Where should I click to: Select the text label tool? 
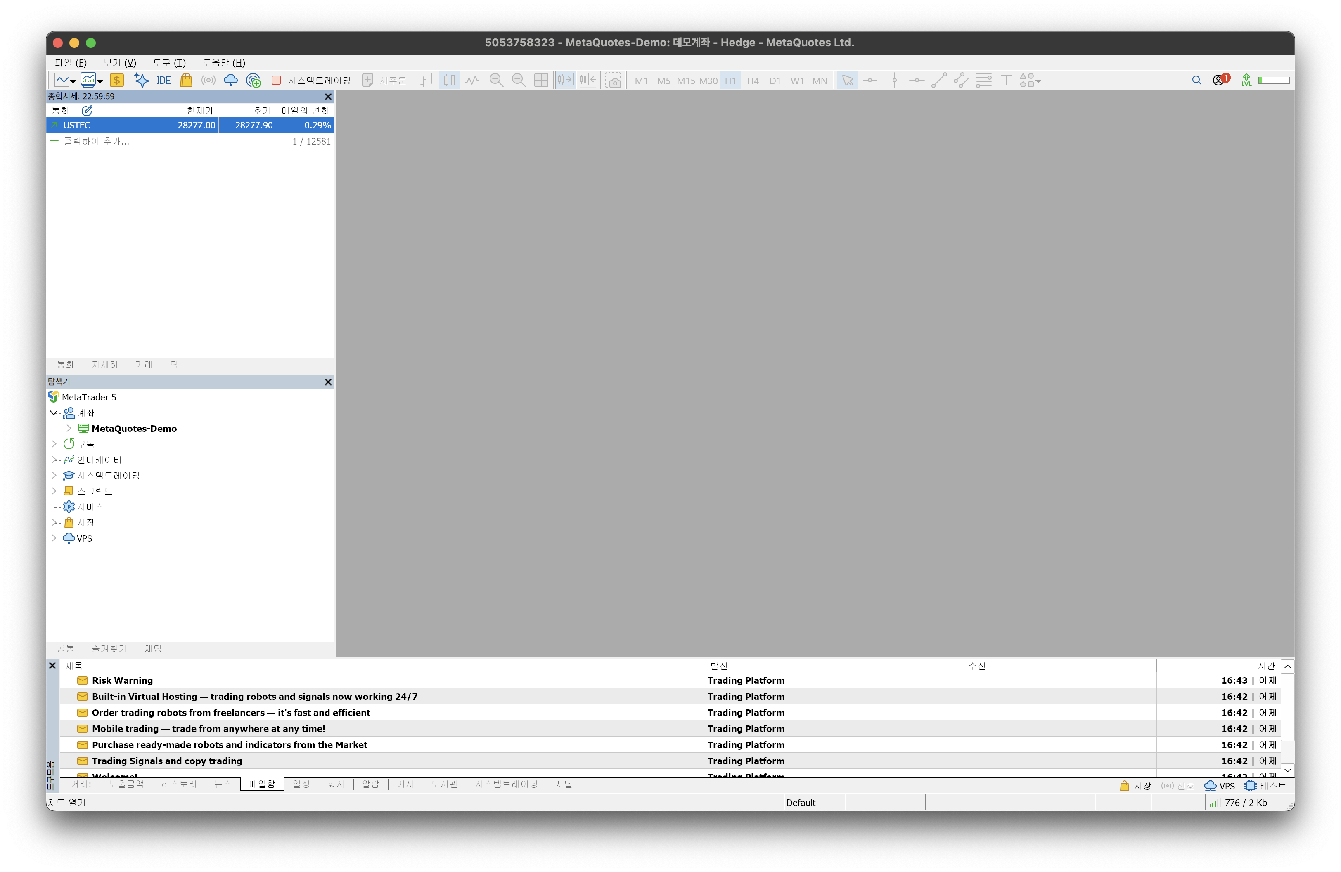click(1006, 81)
